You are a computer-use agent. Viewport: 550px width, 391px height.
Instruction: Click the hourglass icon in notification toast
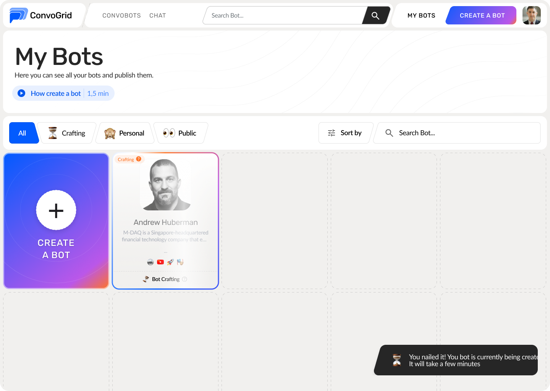pyautogui.click(x=397, y=360)
